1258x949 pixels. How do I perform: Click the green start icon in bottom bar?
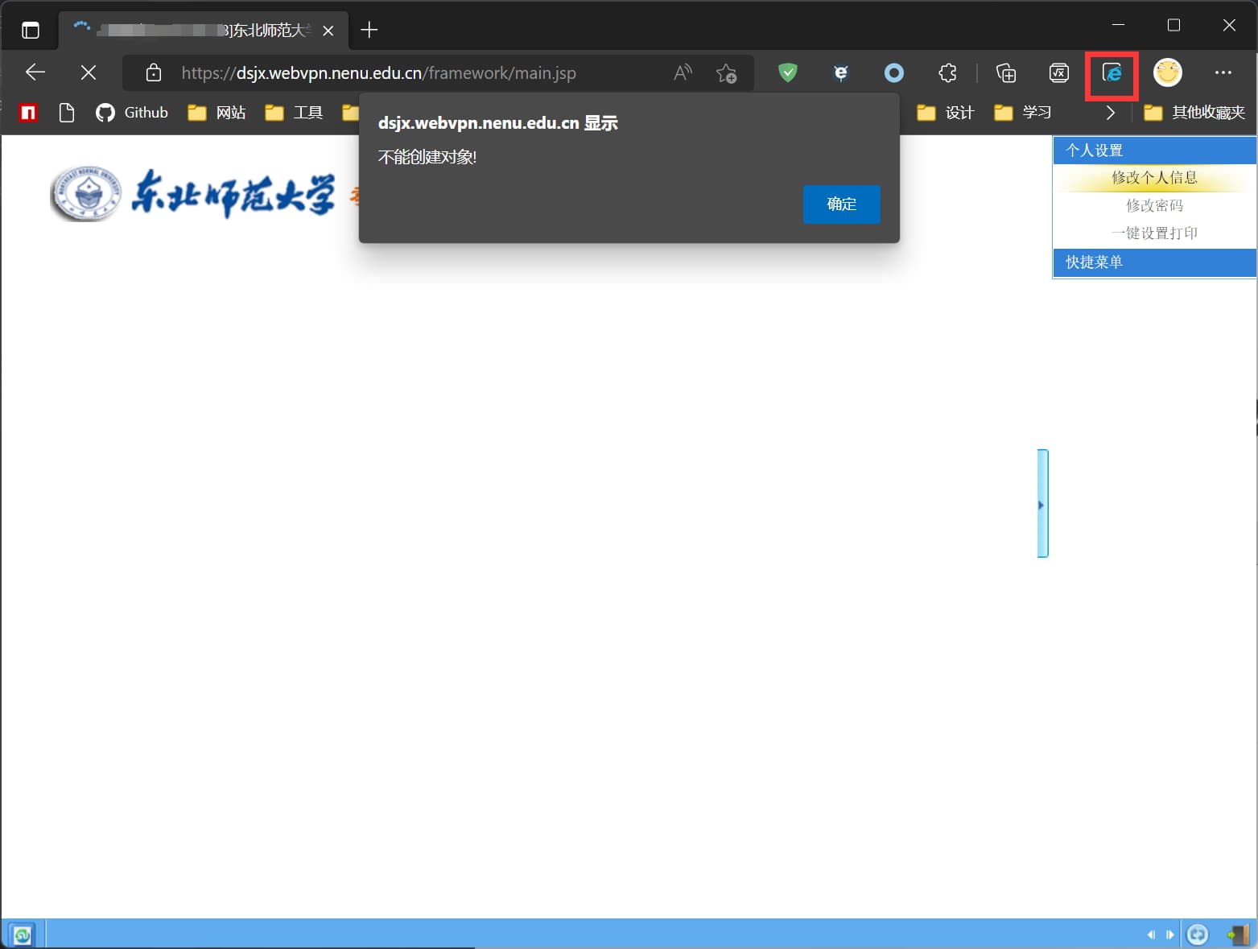coord(22,935)
